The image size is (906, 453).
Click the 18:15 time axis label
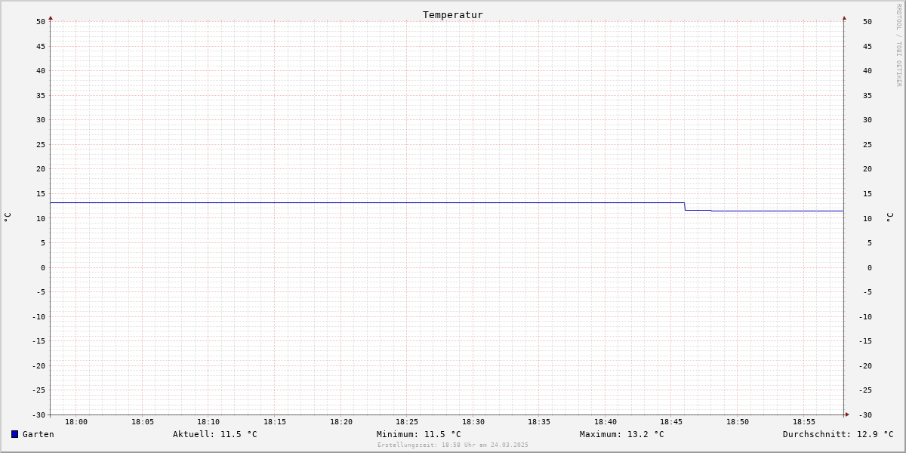click(275, 421)
